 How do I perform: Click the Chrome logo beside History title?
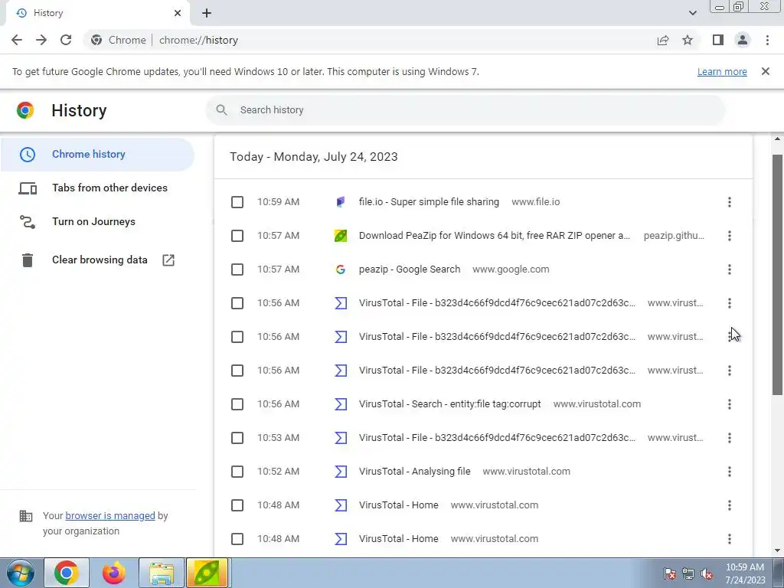click(x=25, y=110)
